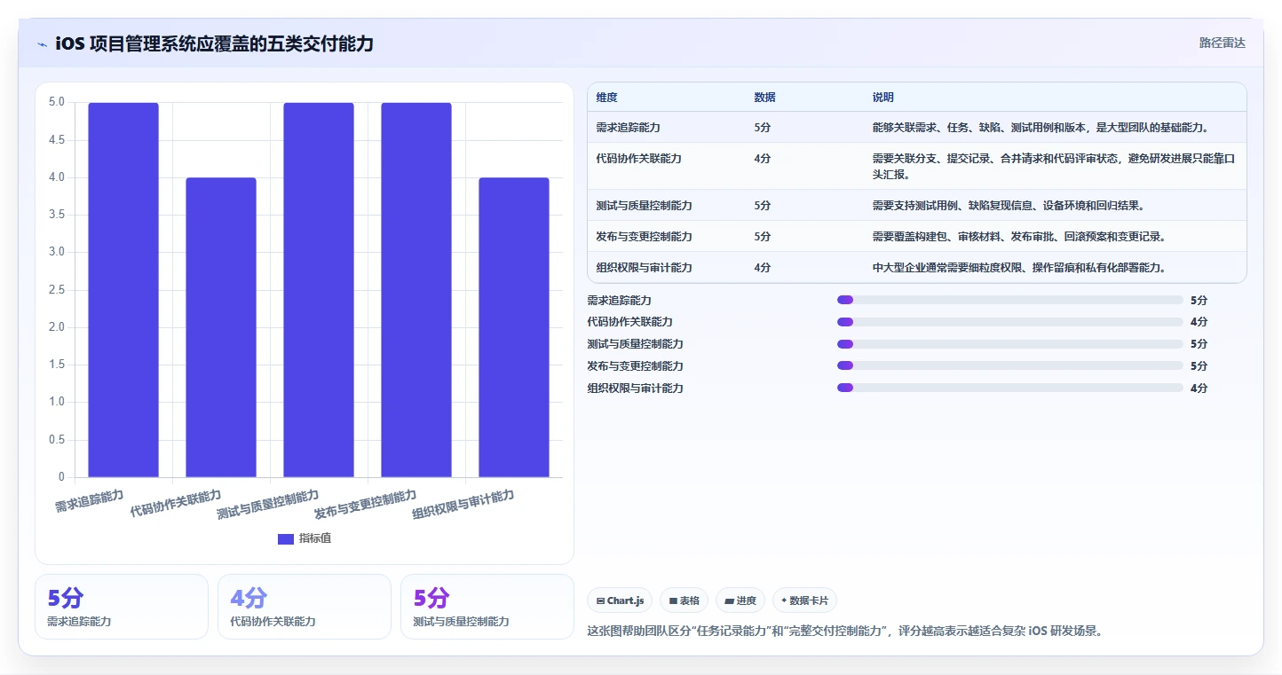Select the 组织权限与审计能力 cell in the table
The height and width of the screenshot is (675, 1282).
645,268
